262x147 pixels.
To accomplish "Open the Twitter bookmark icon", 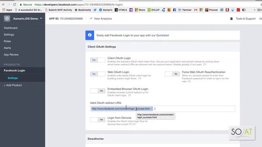I will pyautogui.click(x=95, y=10).
